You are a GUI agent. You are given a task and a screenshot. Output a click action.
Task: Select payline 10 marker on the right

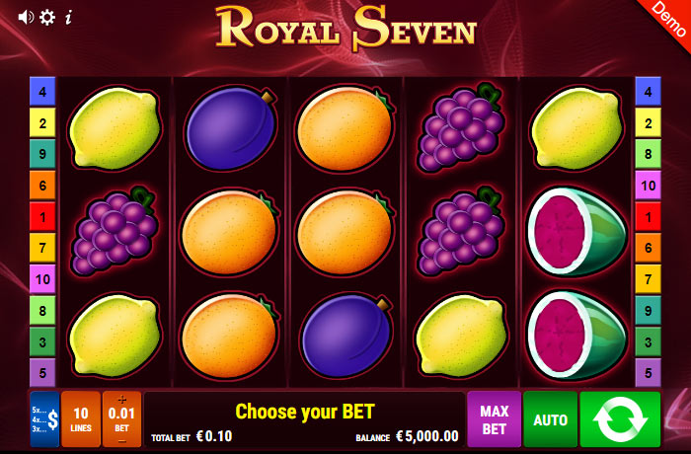point(648,186)
